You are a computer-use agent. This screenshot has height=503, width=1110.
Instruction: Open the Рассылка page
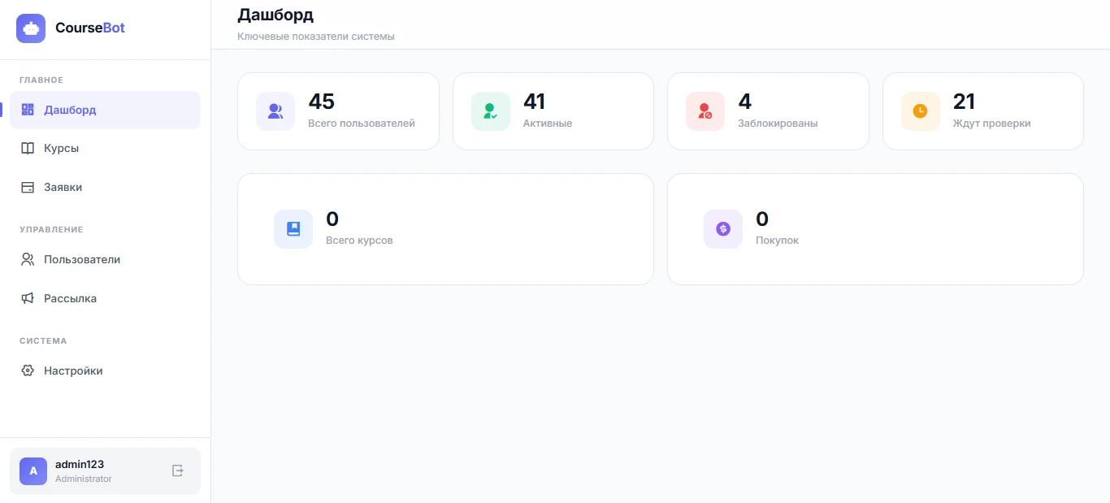coord(105,299)
